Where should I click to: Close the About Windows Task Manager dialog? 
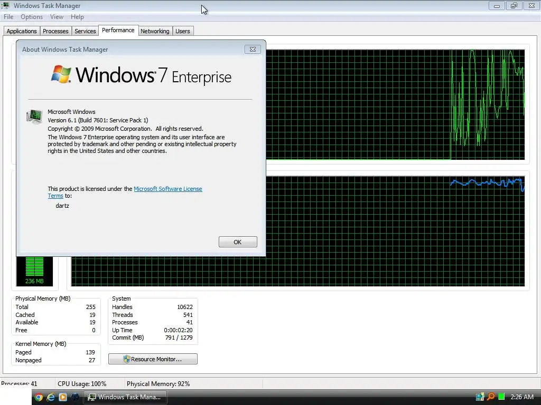pyautogui.click(x=253, y=49)
